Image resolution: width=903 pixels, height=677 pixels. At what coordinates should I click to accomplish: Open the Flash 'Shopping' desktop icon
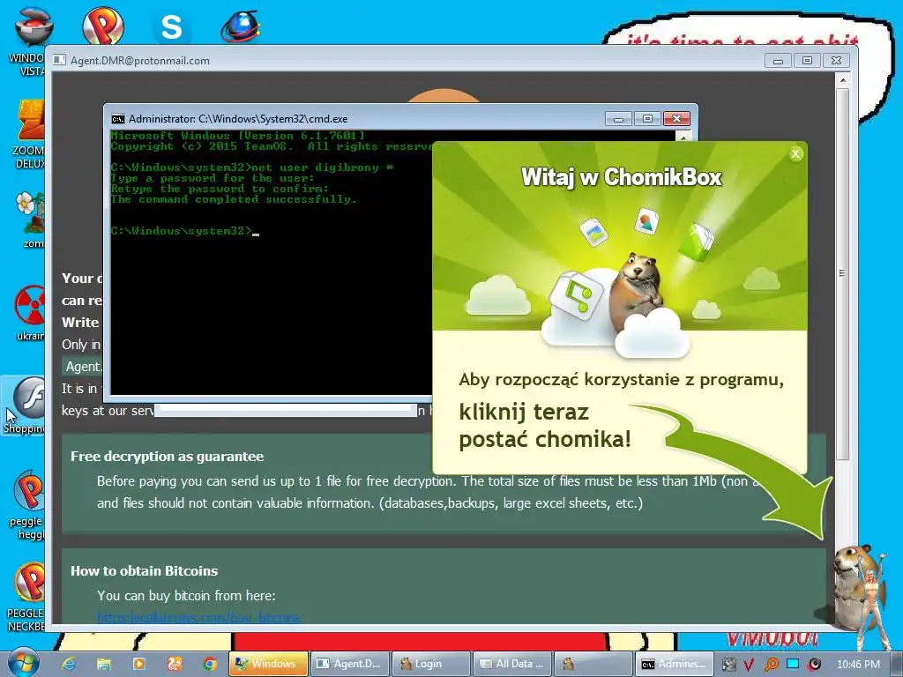click(x=24, y=405)
